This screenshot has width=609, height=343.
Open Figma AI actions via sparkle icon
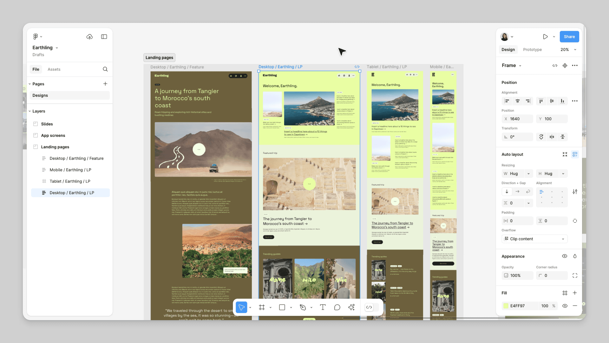[x=351, y=307]
